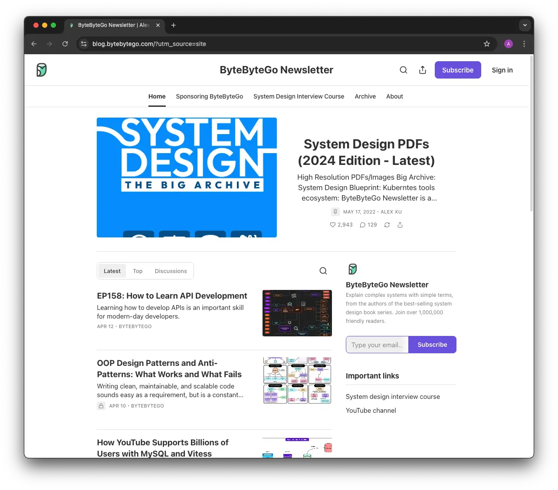558x490 pixels.
Task: Select the Latest posts filter
Action: point(112,271)
